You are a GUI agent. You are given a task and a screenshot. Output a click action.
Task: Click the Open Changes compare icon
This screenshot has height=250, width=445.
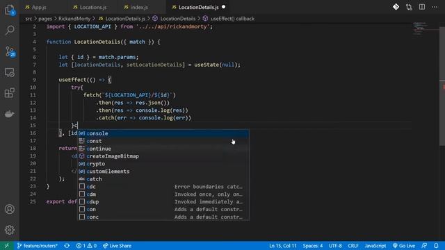pos(409,7)
